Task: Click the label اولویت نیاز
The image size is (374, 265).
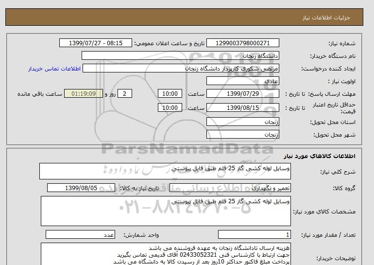Action: tap(342, 81)
